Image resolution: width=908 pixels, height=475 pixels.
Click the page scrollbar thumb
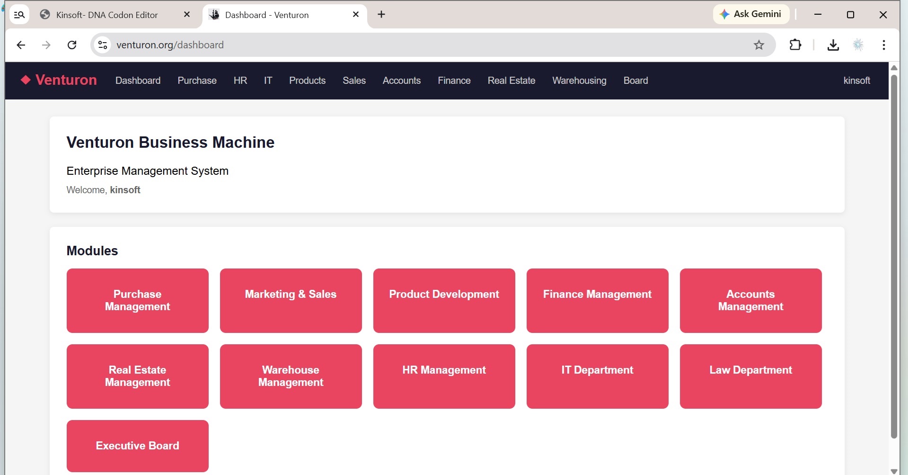pos(894,257)
